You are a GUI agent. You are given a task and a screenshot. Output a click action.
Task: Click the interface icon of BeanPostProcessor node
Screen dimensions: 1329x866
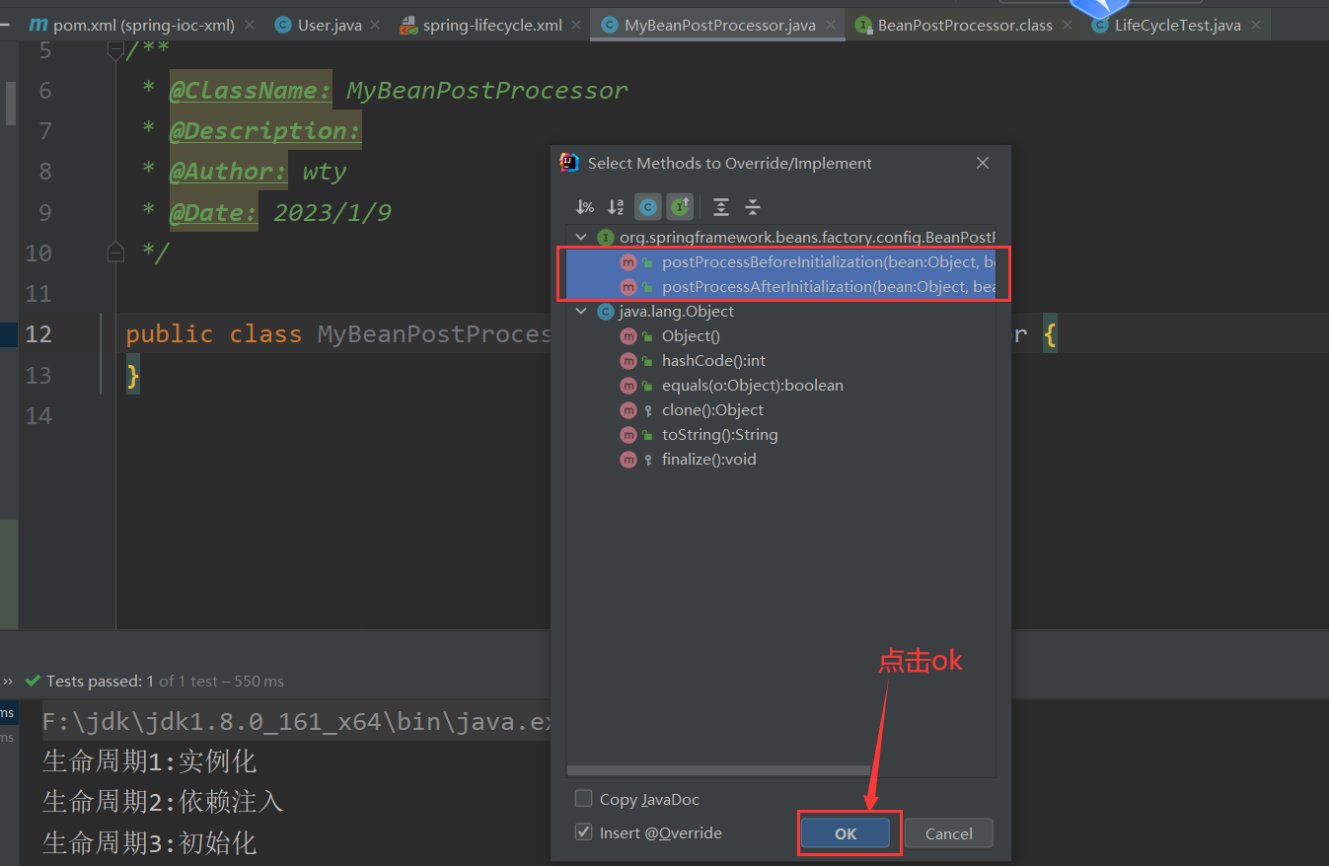(606, 238)
